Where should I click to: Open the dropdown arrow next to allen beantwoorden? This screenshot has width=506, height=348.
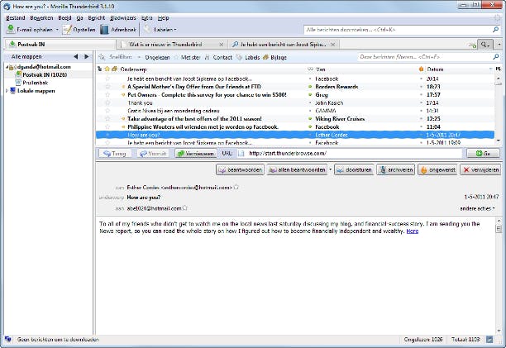[331, 169]
